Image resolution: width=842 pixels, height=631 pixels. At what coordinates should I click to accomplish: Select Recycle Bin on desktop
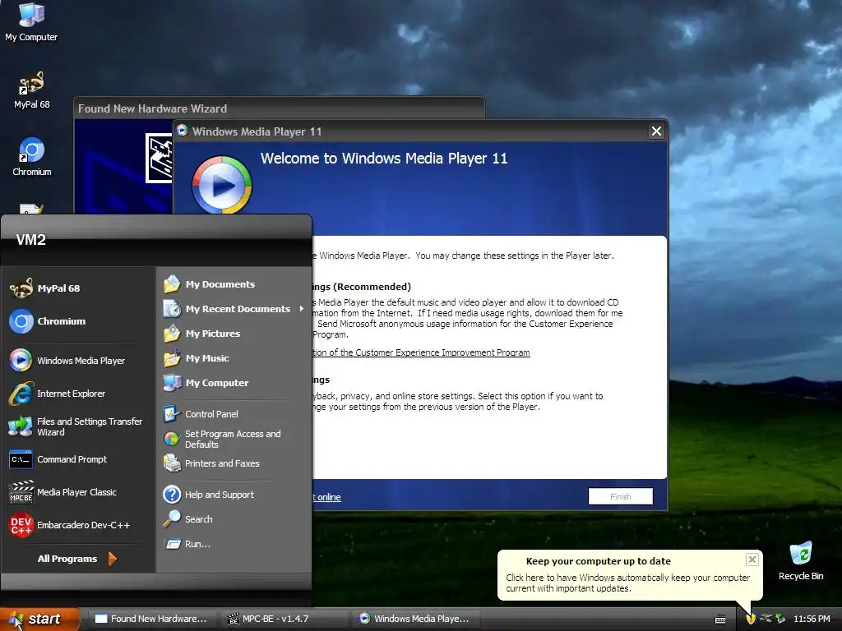pyautogui.click(x=801, y=561)
